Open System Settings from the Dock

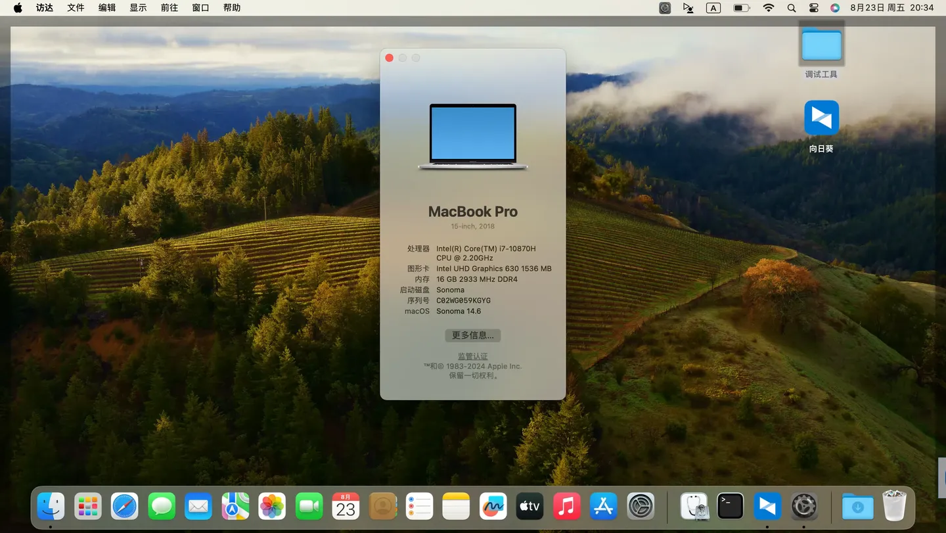tap(641, 506)
